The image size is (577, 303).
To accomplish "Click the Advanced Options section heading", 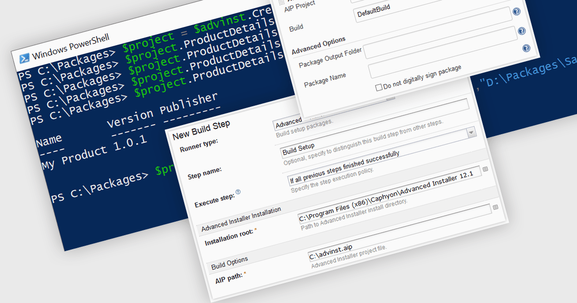I will [318, 45].
